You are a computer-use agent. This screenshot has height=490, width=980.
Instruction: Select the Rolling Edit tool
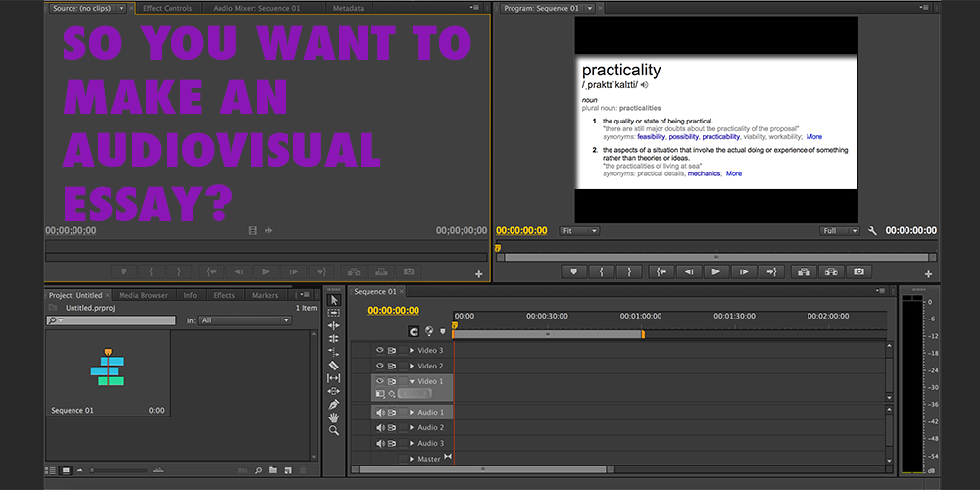click(x=334, y=339)
